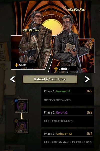The width and height of the screenshot is (100, 151).
Task: Select Scott's lower hero portrait thumbnail
Action: pyautogui.click(x=21, y=126)
